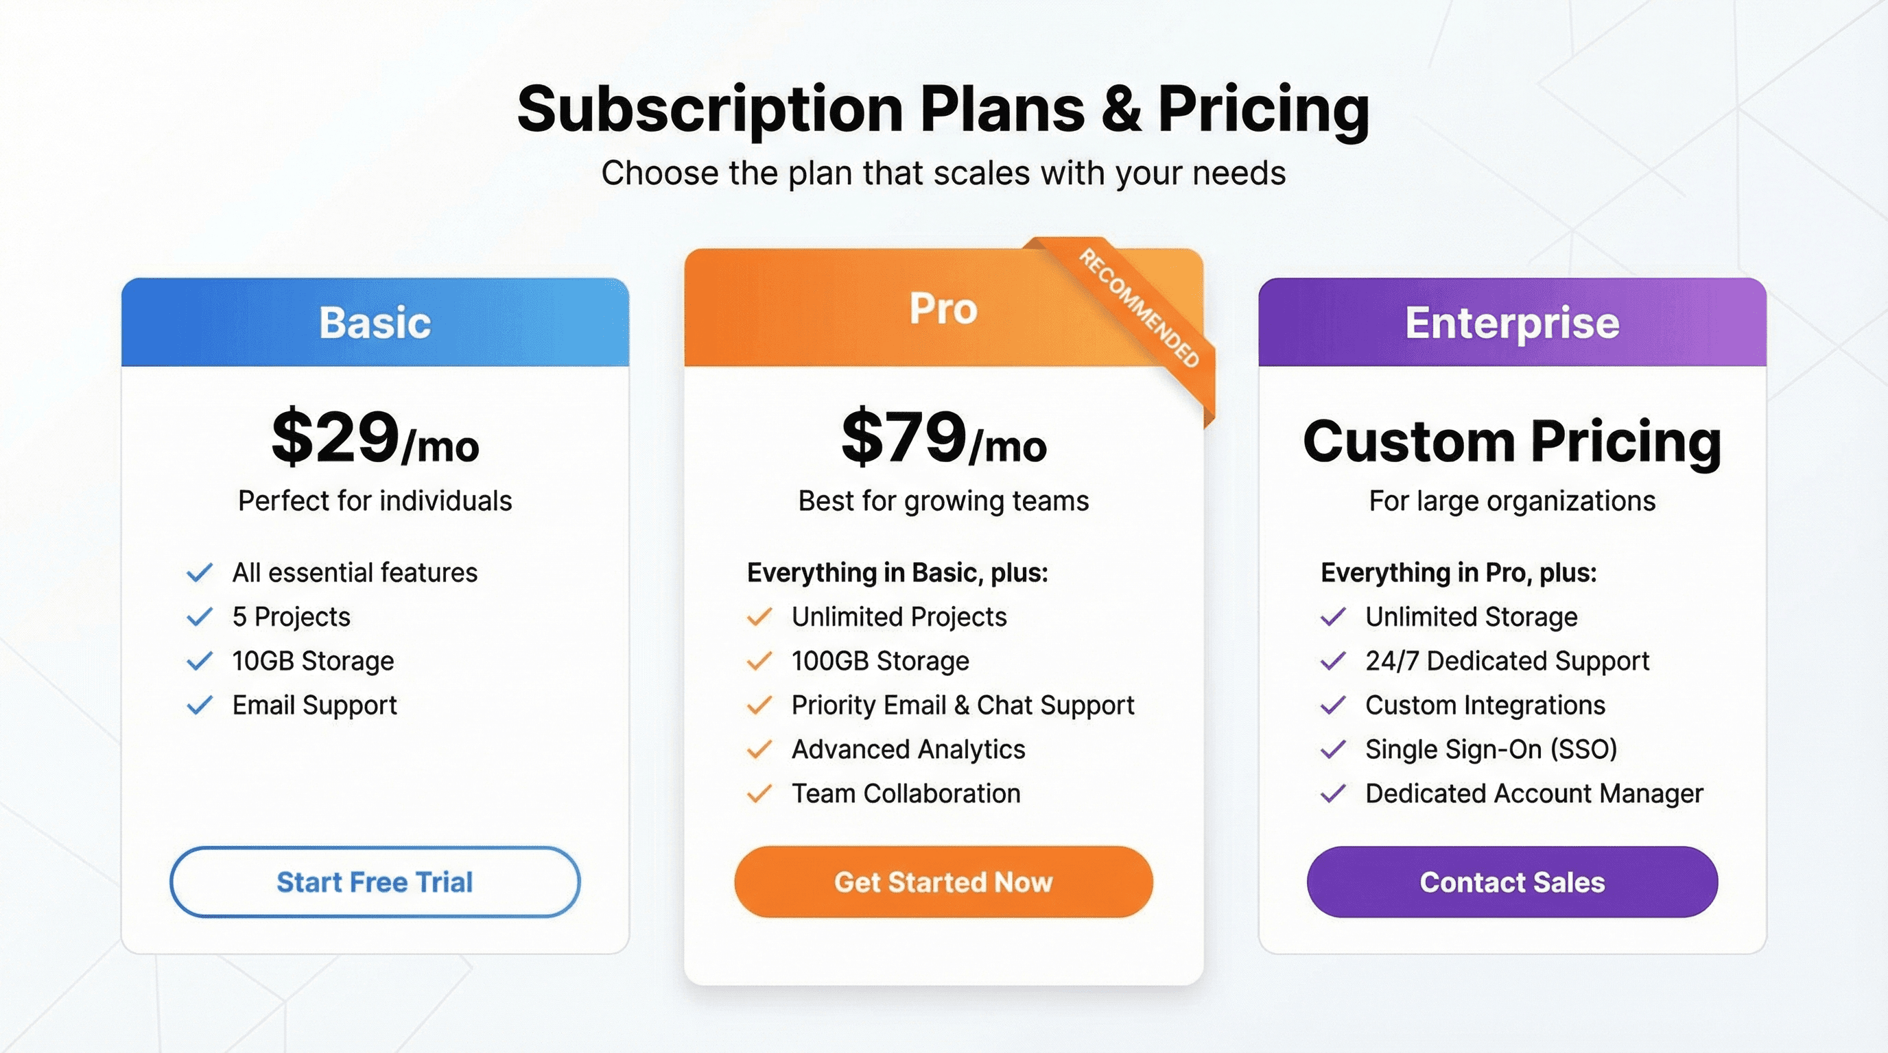The height and width of the screenshot is (1053, 1888).
Task: Click the checkmark beside All essential features
Action: [200, 572]
